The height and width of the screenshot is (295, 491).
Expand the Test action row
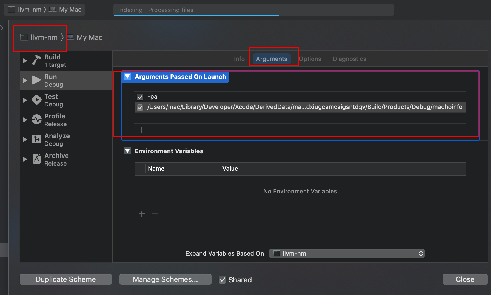[x=25, y=100]
